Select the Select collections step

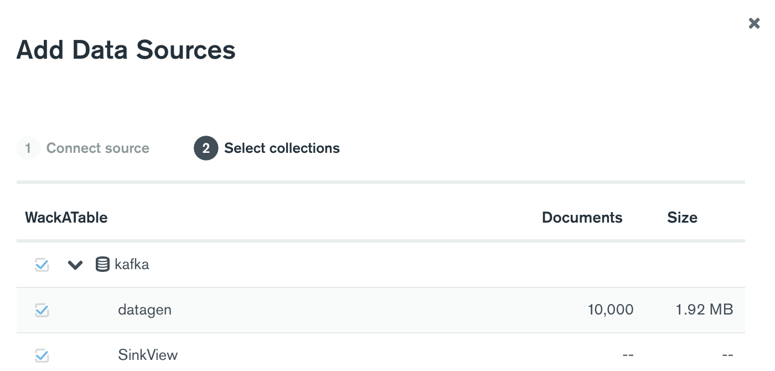click(281, 148)
